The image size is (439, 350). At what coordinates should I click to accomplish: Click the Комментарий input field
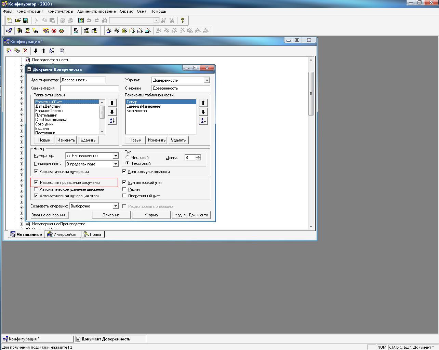point(89,88)
